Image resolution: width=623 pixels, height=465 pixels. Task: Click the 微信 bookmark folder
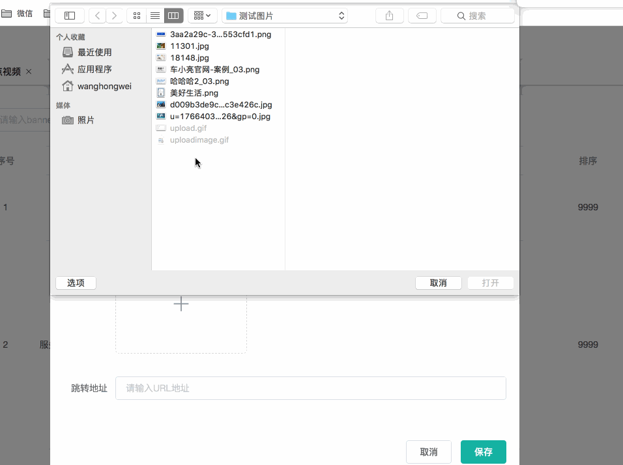pos(17,14)
